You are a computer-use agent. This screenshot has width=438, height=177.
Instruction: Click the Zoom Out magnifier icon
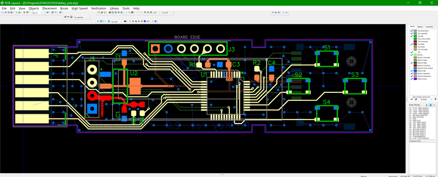148,12
